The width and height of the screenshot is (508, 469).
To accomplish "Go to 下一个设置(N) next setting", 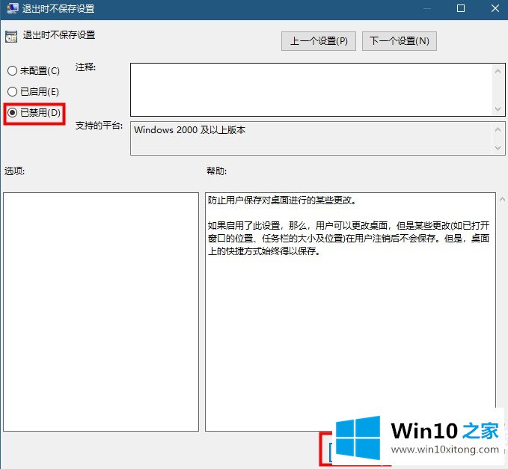I will click(400, 41).
